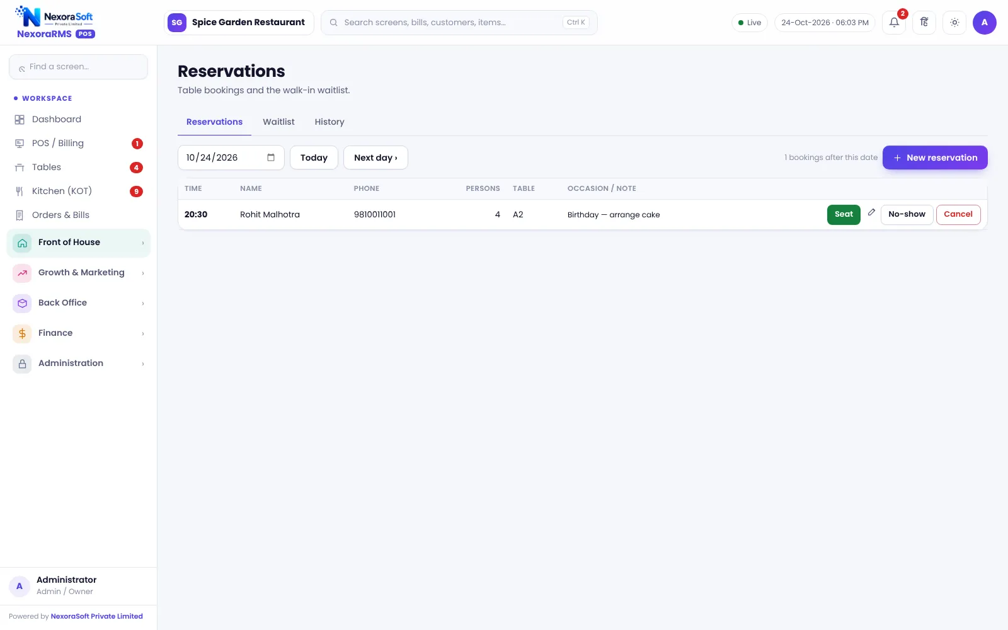The image size is (1008, 630).
Task: Seat the Rohit Malhotra booking
Action: click(x=844, y=214)
